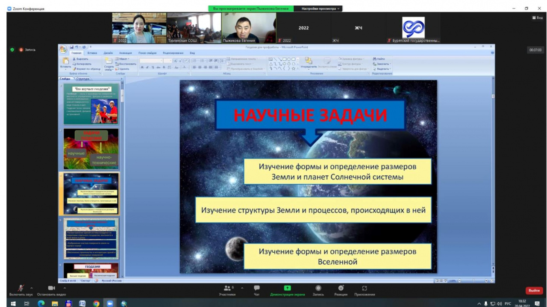Expand audio options arrow beside microphone
Screen dimensions: 547x307
pyautogui.click(x=31, y=288)
